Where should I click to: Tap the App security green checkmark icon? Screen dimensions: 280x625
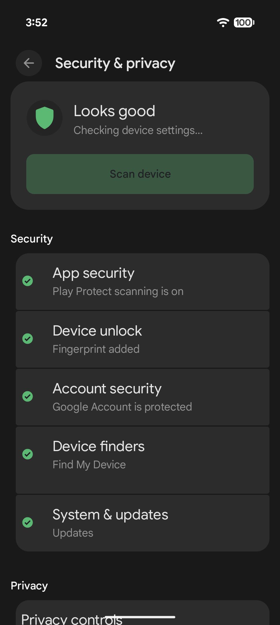pos(28,281)
